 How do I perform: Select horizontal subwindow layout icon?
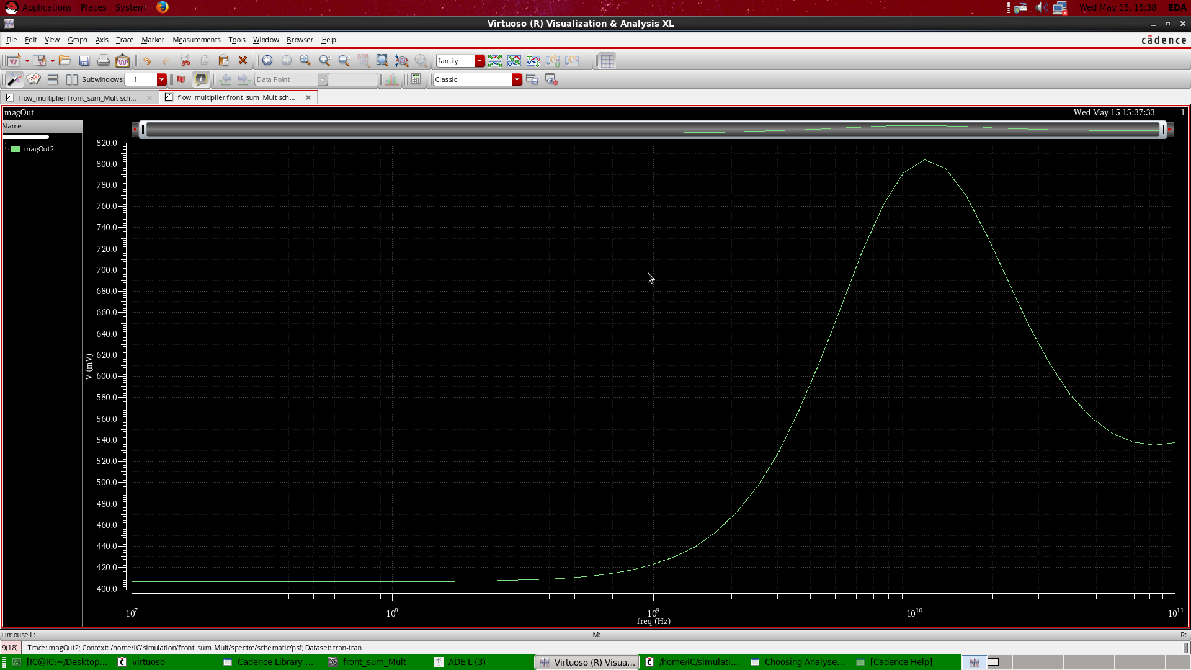click(53, 79)
